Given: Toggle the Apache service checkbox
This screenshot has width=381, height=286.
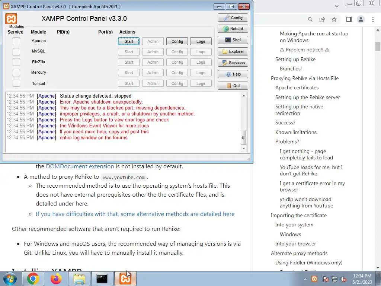Looking at the screenshot, I should (x=16, y=41).
